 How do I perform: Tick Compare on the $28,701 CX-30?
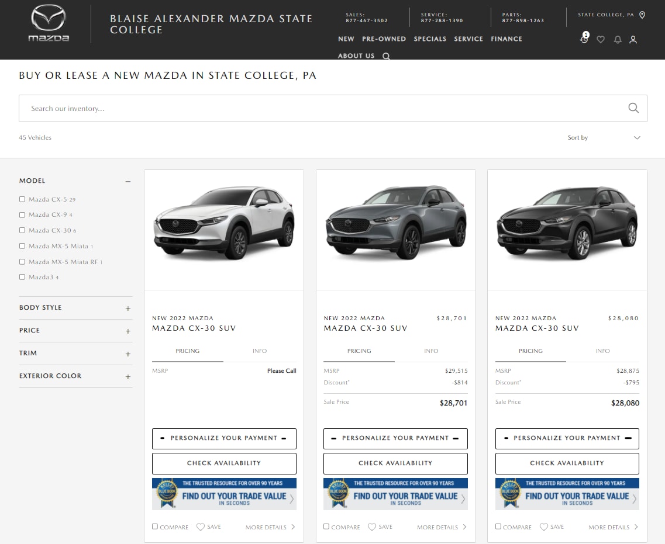pyautogui.click(x=326, y=526)
